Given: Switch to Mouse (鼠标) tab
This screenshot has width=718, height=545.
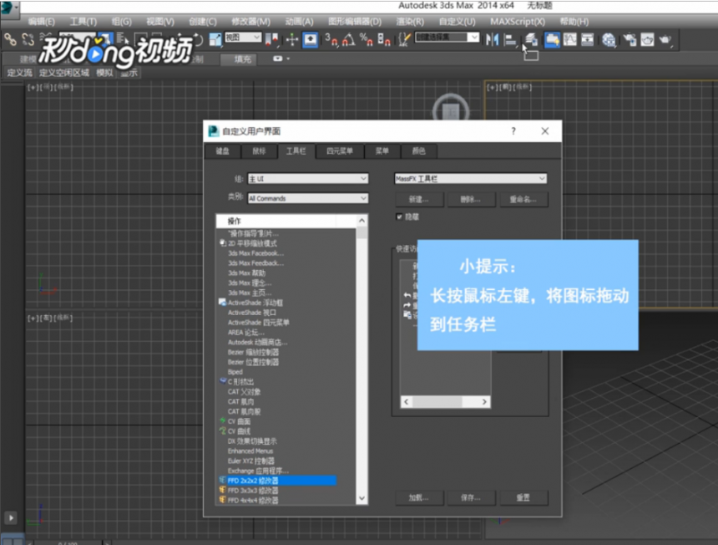Looking at the screenshot, I should click(259, 151).
